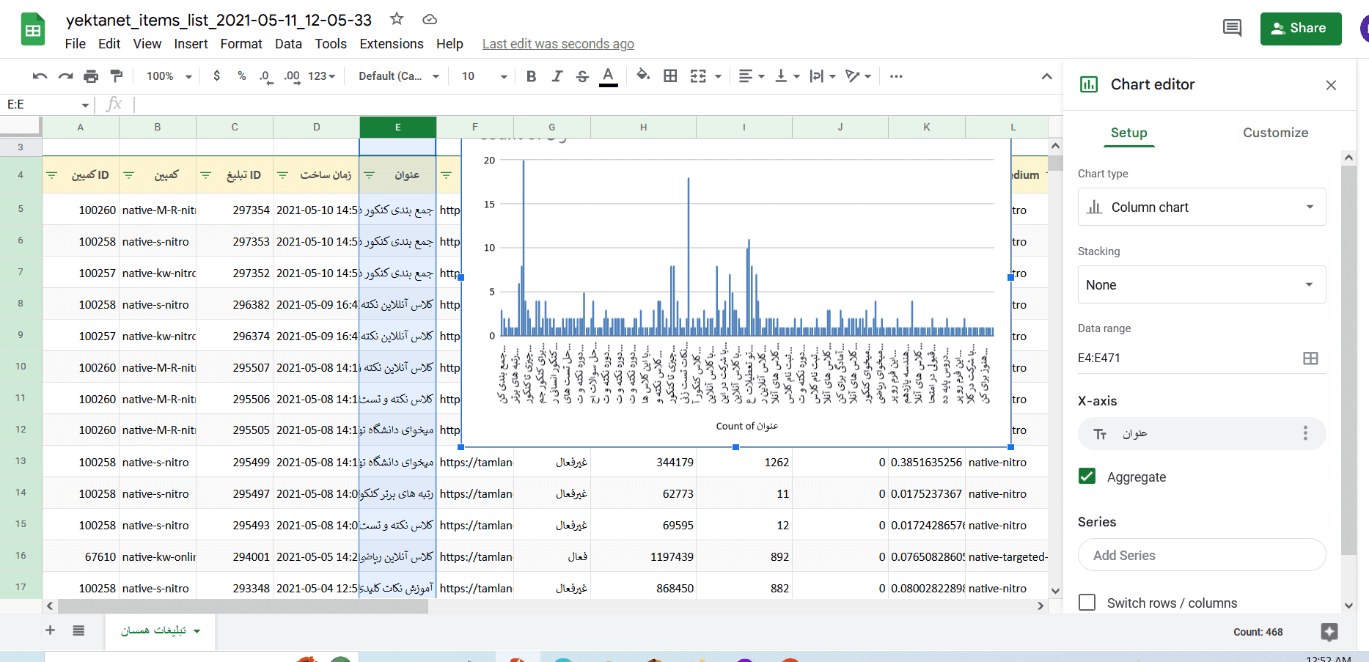The image size is (1369, 662).
Task: Open the font size dropdown
Action: tap(484, 76)
